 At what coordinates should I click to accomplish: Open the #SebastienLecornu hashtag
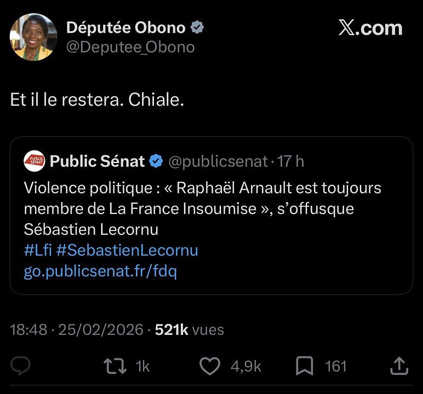click(127, 250)
